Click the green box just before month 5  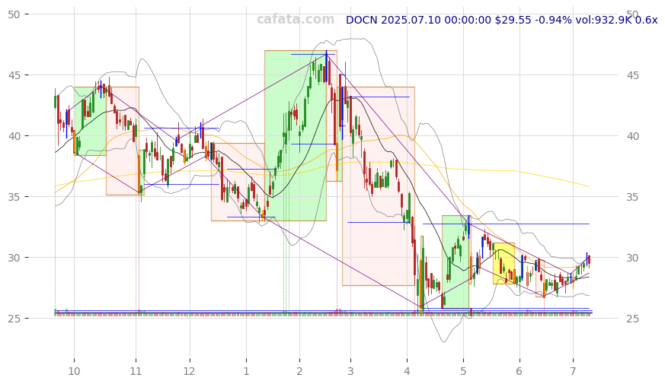coord(456,262)
